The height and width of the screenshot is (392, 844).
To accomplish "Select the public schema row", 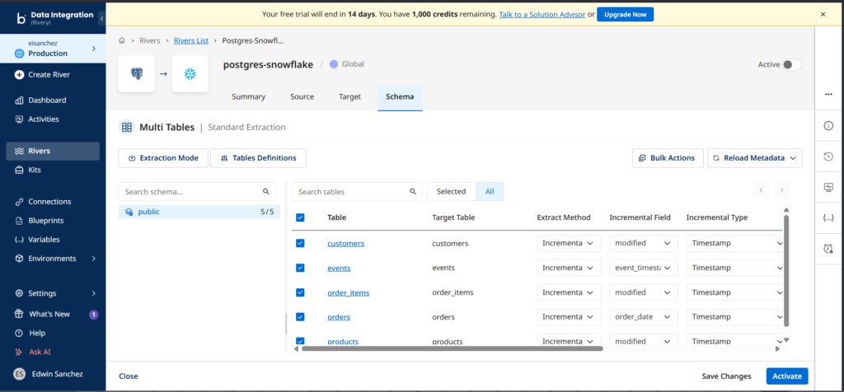I will (x=199, y=212).
